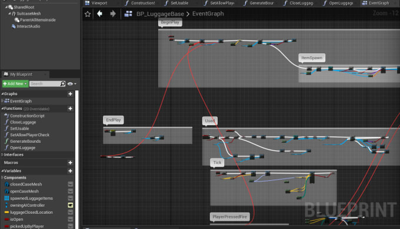Select GenerateBounds function in list
Screen dimensions: 400x229
pos(25,142)
